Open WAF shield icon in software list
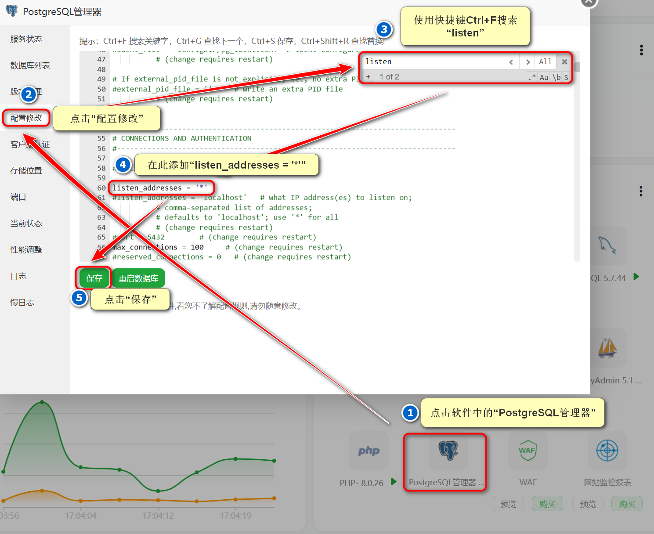Viewport: 654px width, 534px height. click(528, 451)
